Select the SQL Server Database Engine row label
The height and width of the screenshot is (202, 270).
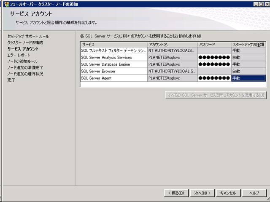click(x=114, y=64)
